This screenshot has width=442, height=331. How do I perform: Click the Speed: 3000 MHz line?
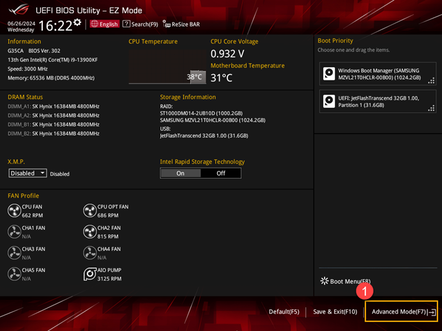click(27, 69)
